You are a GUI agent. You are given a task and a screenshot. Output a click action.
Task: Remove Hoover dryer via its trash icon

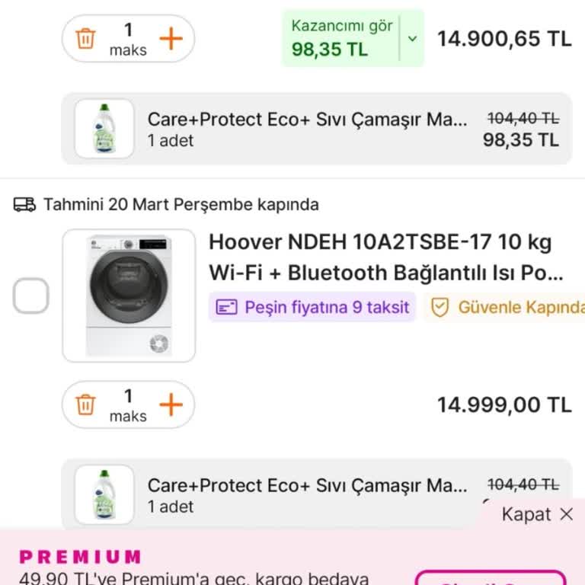coord(86,404)
